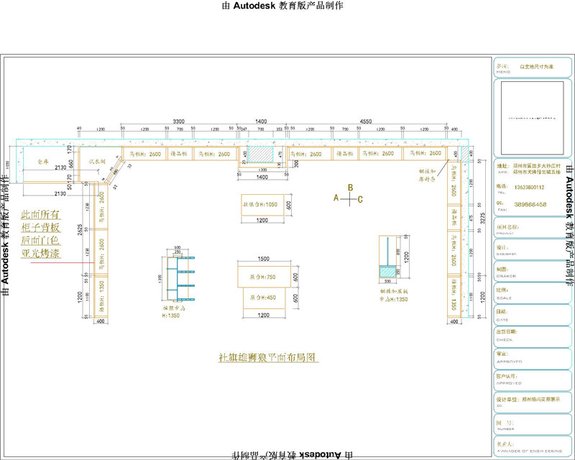Click the MANAGER OF ENGINEERING label
The height and width of the screenshot is (460, 575).
pyautogui.click(x=529, y=451)
